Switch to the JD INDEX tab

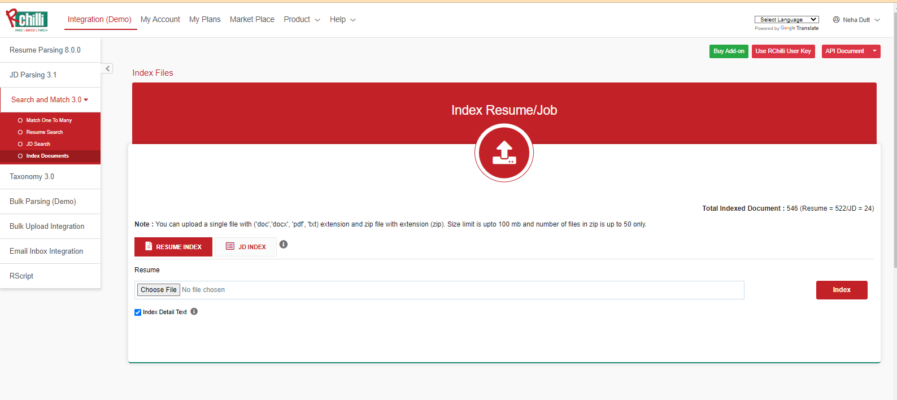(246, 247)
